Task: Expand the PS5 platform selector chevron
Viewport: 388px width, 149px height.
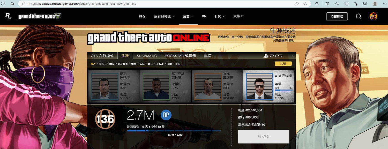Action: (x=293, y=55)
